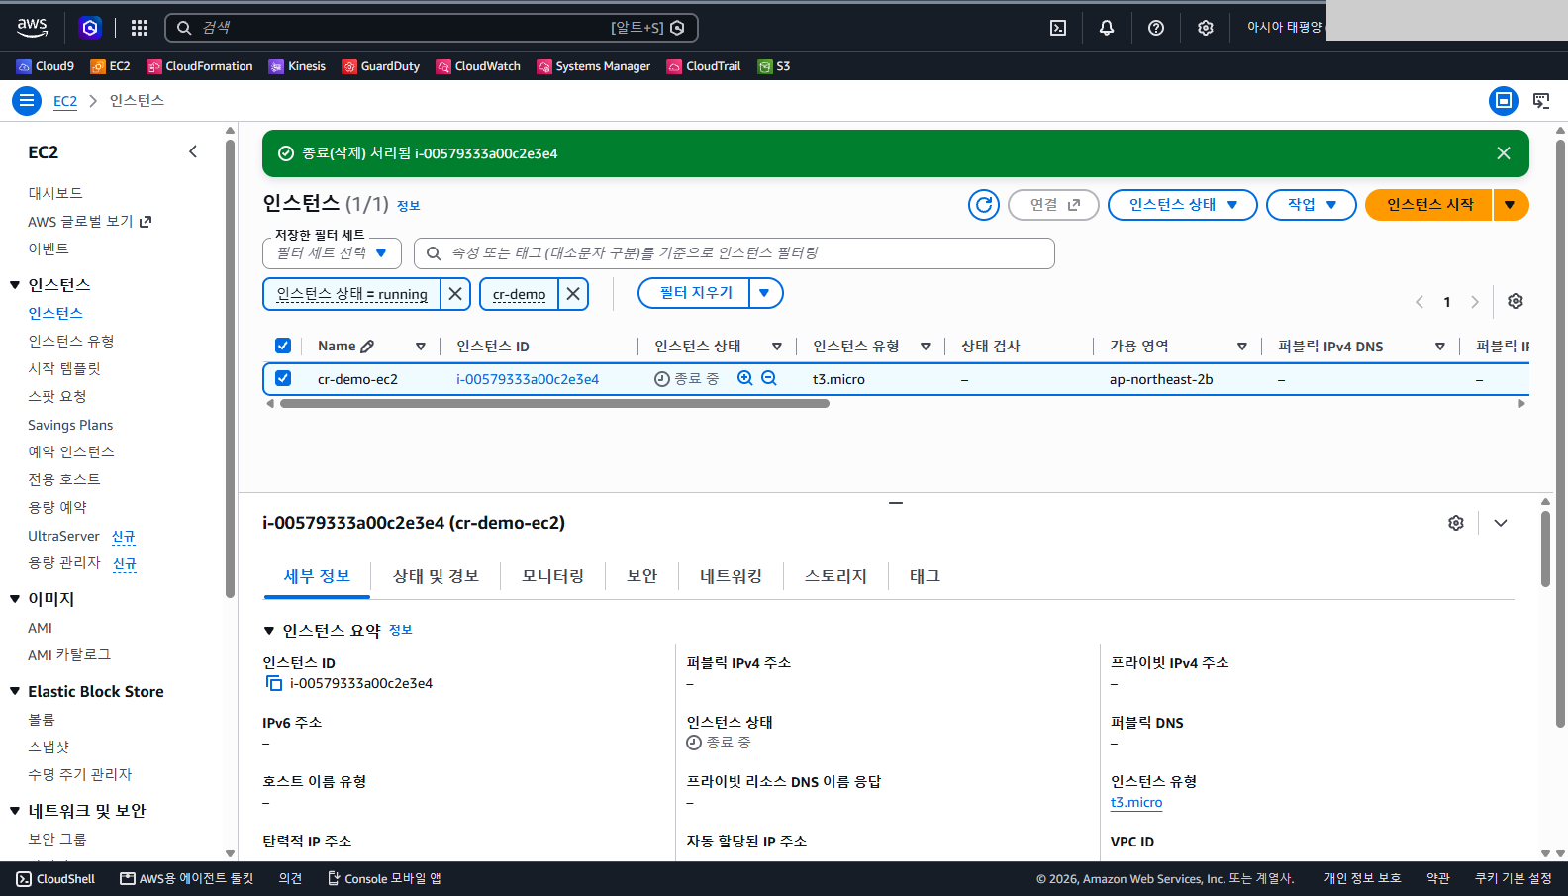The height and width of the screenshot is (896, 1568).
Task: Open the AWS home logo
Action: coord(33,28)
